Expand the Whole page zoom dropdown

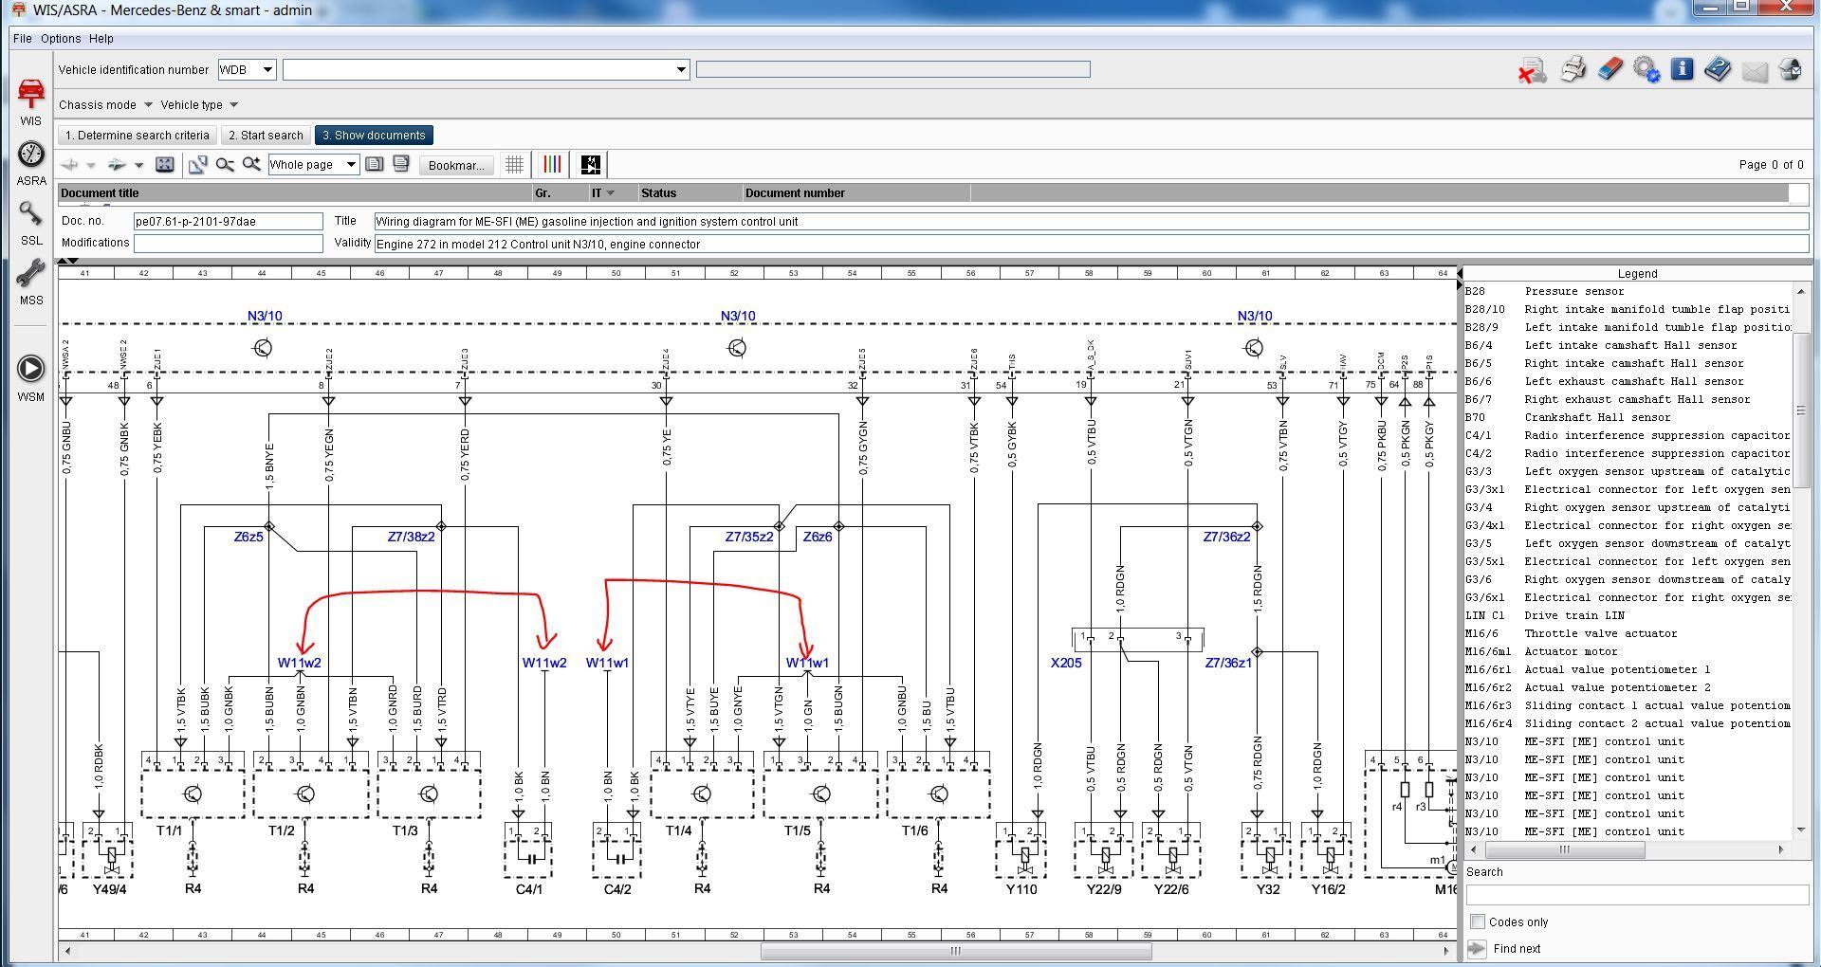tap(350, 165)
